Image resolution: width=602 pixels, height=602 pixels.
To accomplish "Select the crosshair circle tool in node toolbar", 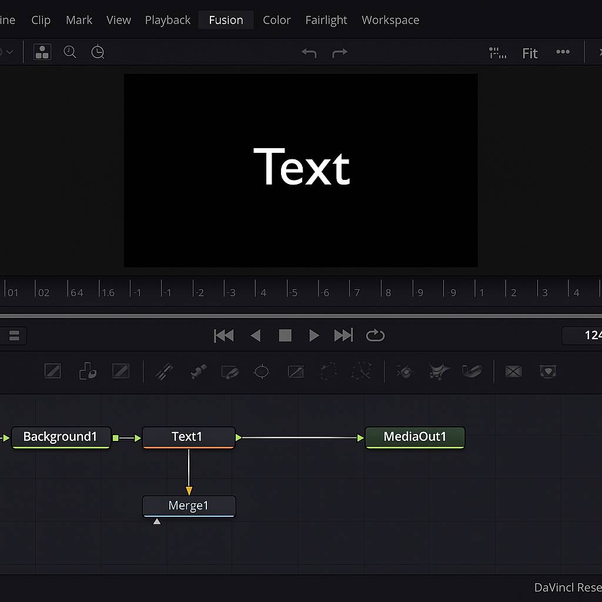I will (x=261, y=372).
